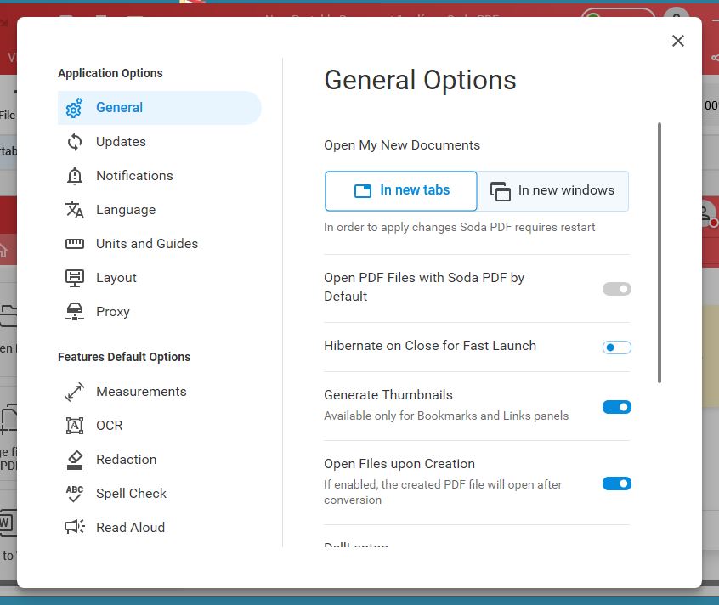The height and width of the screenshot is (605, 719).
Task: Close the options dialog with X
Action: click(678, 41)
